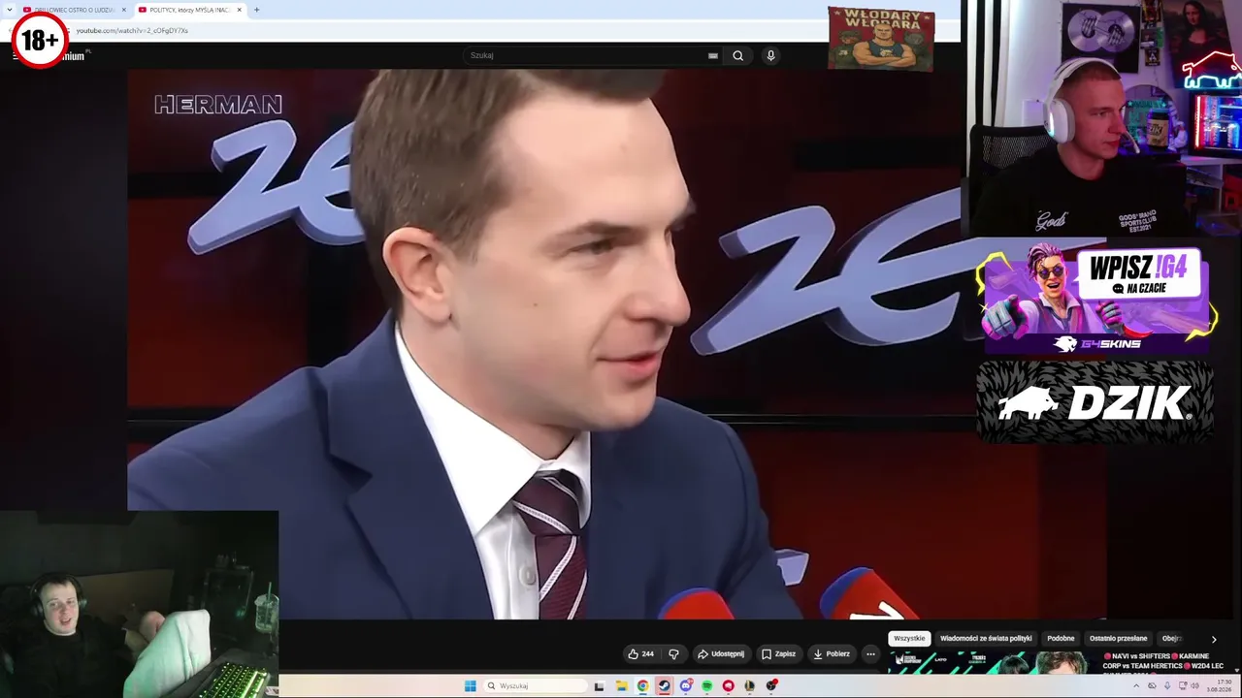
Task: Open a new browser tab with plus
Action: pyautogui.click(x=256, y=10)
